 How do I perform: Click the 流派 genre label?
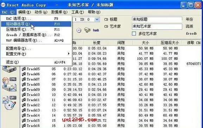[x=189, y=27]
